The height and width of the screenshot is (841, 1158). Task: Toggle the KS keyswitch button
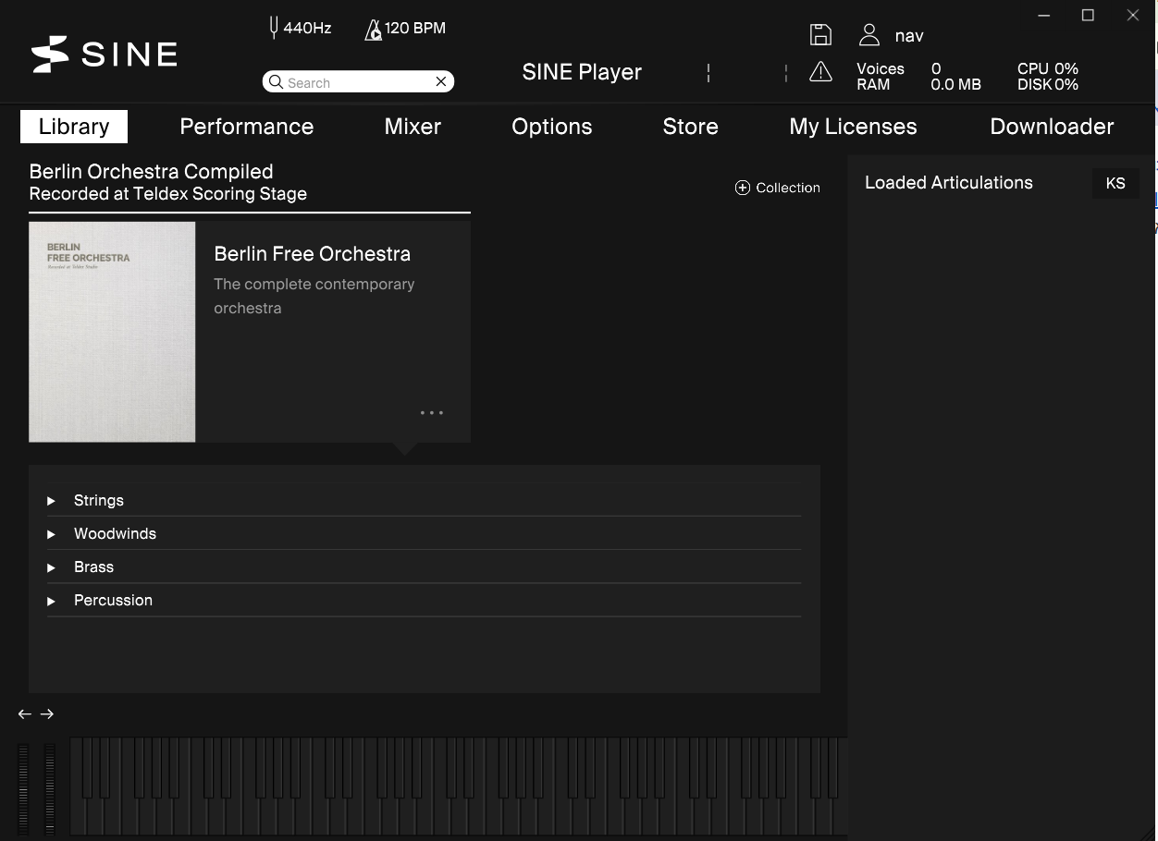[1115, 183]
